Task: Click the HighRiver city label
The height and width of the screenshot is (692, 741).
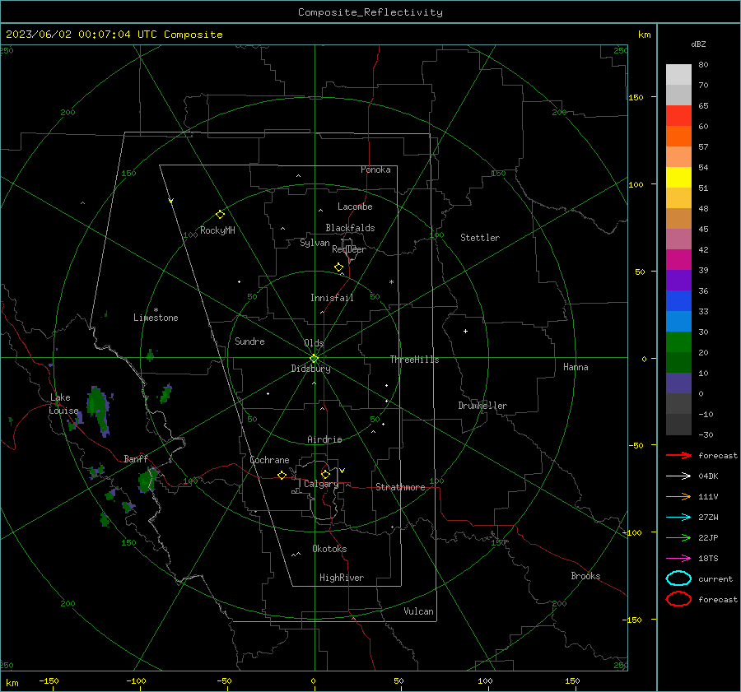Action: [342, 578]
